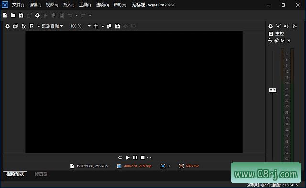This screenshot has width=306, height=188.
Task: Click the recording time status text
Action: [x=273, y=185]
